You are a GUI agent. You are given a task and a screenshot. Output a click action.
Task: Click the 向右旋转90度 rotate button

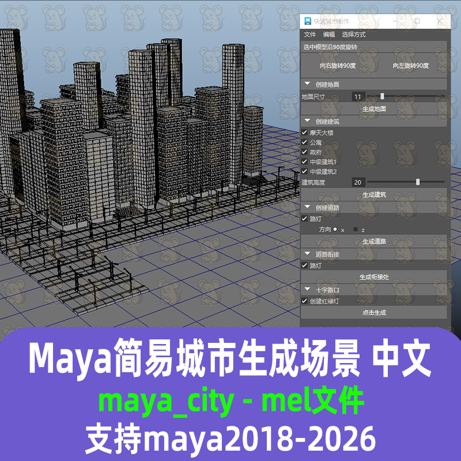339,65
